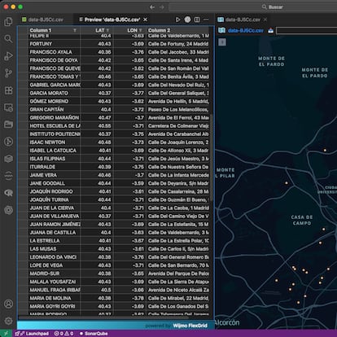The width and height of the screenshot is (337, 337).
Task: Close the Preview 'data-BJSCc.csv' tab
Action: click(x=146, y=20)
